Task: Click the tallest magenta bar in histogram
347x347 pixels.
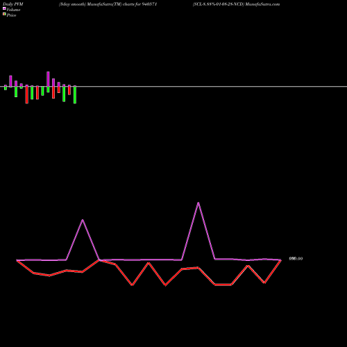Action: [48, 79]
